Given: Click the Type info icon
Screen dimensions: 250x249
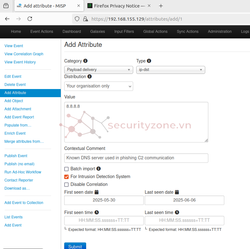Looking at the screenshot, I should [x=149, y=61].
